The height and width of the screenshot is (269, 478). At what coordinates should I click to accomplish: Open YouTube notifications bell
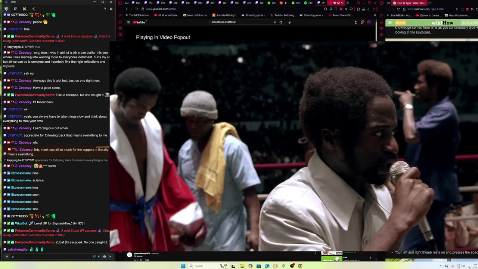pyautogui.click(x=362, y=22)
